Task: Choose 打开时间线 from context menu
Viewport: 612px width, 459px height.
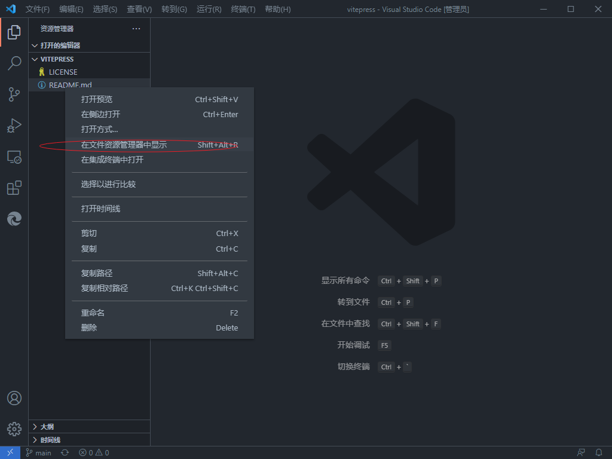Action: [x=160, y=209]
